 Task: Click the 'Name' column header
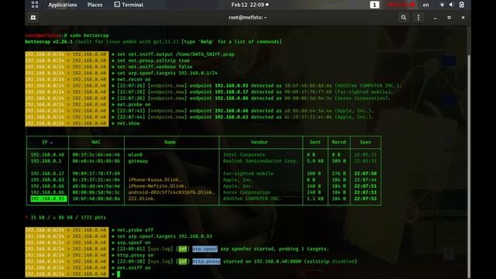[x=170, y=143]
